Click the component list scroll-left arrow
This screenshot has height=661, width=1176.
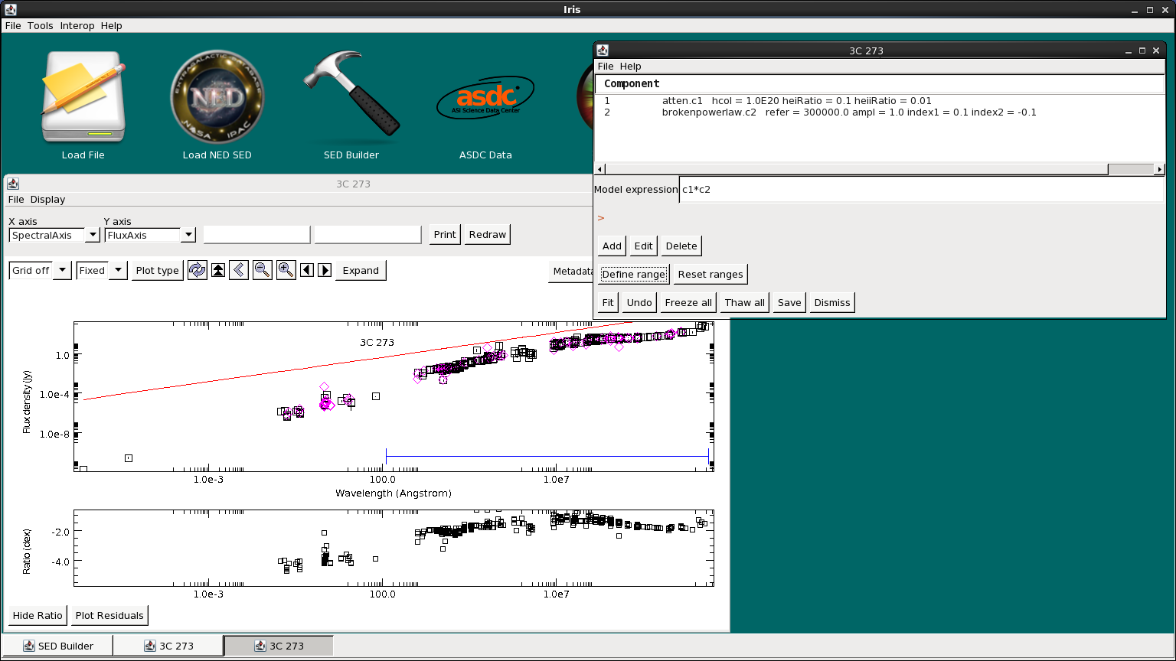coord(601,169)
